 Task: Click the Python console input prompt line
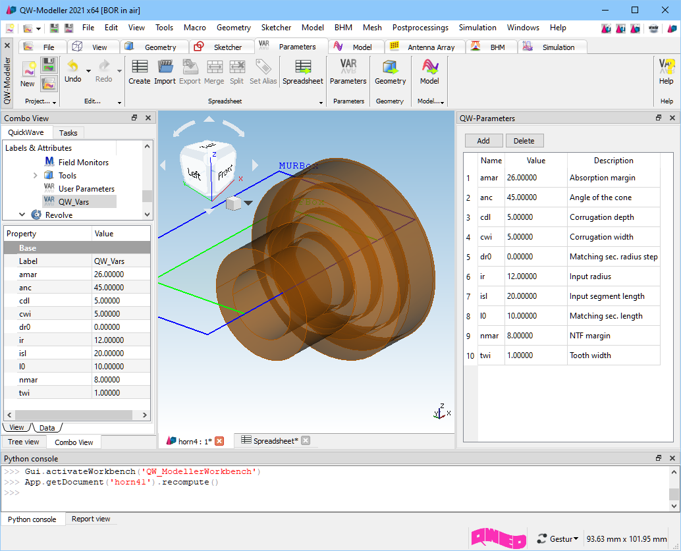(335, 493)
